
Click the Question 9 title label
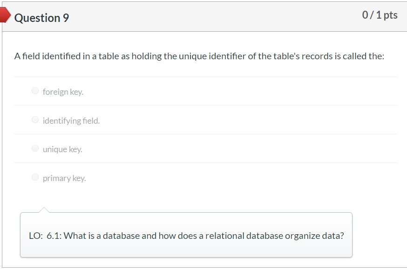click(x=41, y=18)
